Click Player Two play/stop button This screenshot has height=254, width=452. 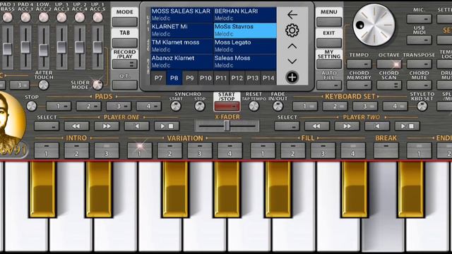click(407, 126)
